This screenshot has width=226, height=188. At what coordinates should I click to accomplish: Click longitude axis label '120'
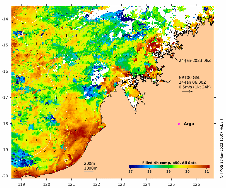tap(47, 184)
